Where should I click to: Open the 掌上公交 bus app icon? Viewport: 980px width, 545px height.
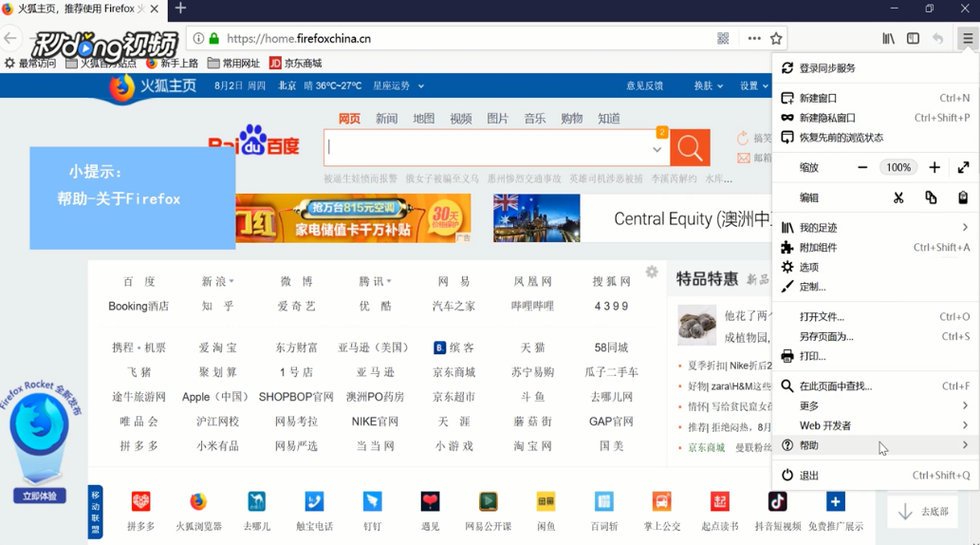[x=661, y=502]
